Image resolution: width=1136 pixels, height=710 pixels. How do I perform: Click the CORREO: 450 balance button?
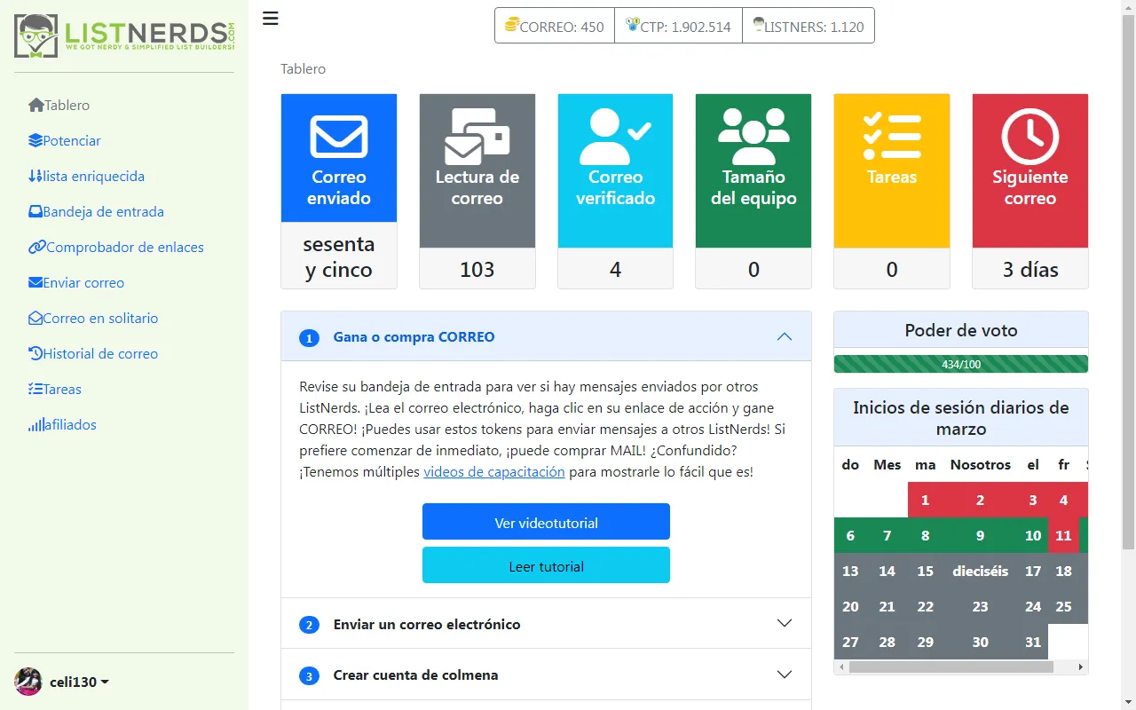555,26
